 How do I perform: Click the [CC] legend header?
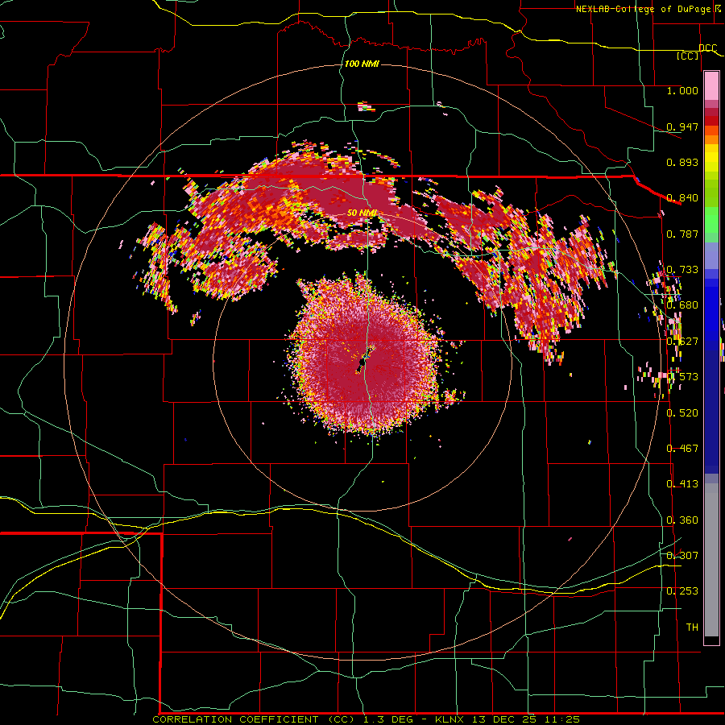click(x=688, y=56)
